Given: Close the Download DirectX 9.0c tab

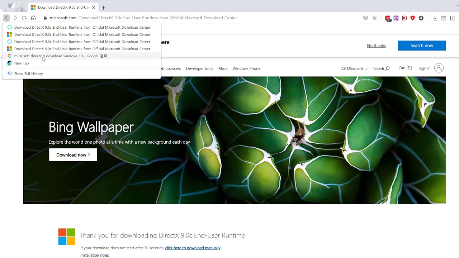Looking at the screenshot, I should point(94,7).
